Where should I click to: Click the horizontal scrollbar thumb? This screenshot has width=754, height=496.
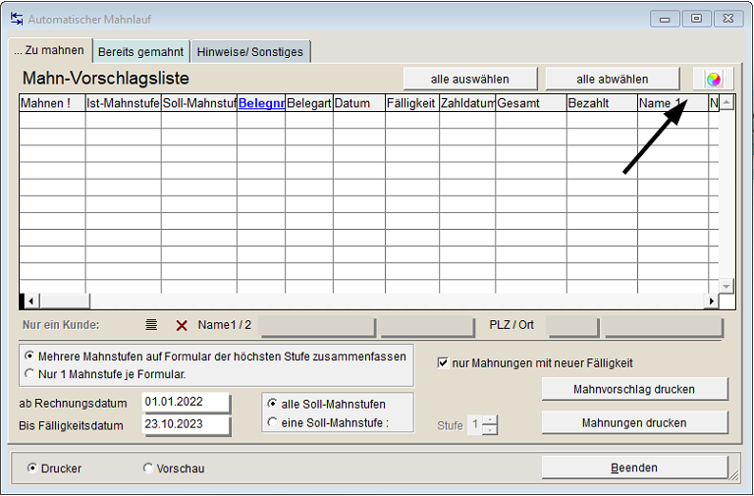(x=64, y=302)
